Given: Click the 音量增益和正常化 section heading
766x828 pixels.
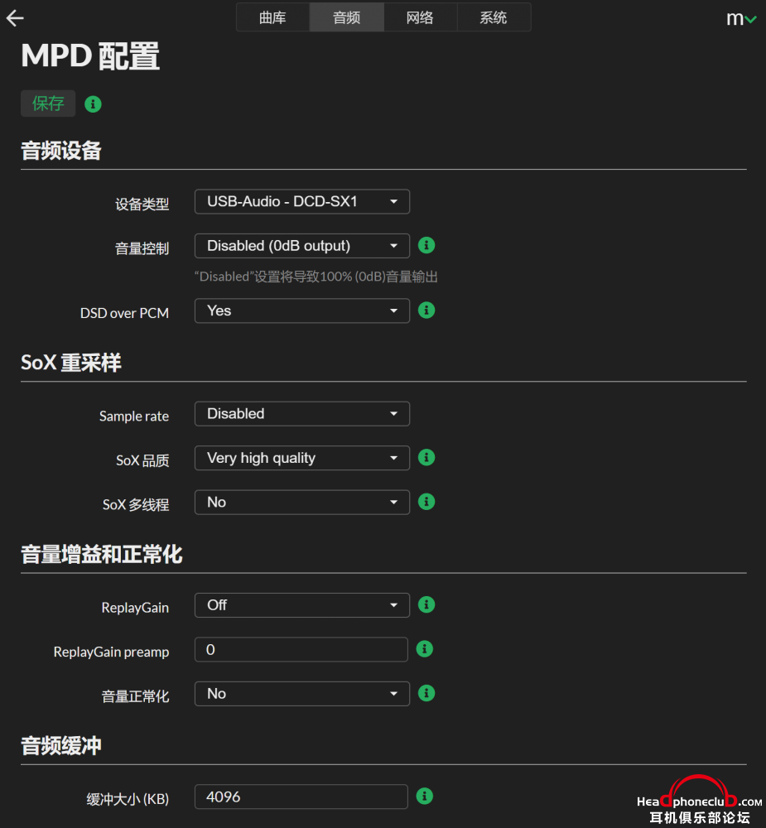Looking at the screenshot, I should pyautogui.click(x=102, y=555).
